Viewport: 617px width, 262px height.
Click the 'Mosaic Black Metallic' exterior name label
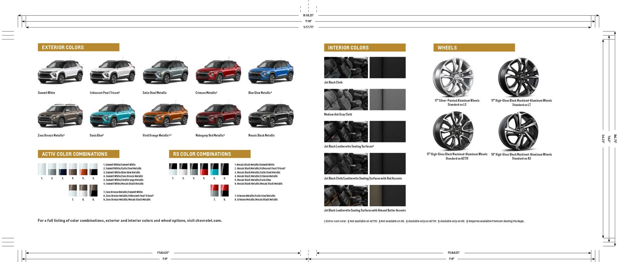pyautogui.click(x=261, y=135)
